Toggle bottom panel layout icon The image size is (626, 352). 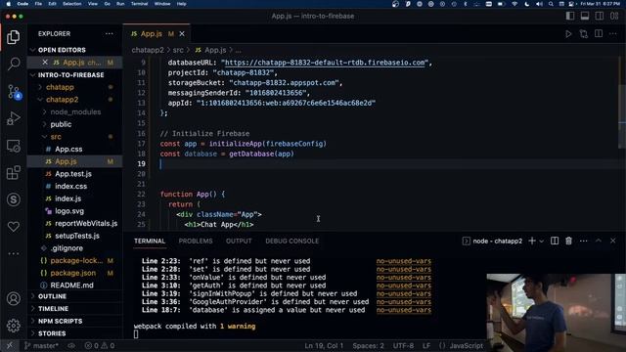click(585, 16)
